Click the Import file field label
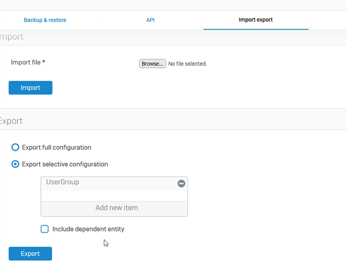Screen dimensions: 347x269 point(28,62)
